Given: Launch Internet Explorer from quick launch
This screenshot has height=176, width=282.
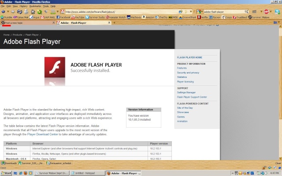Looking at the screenshot, I should [21, 173].
